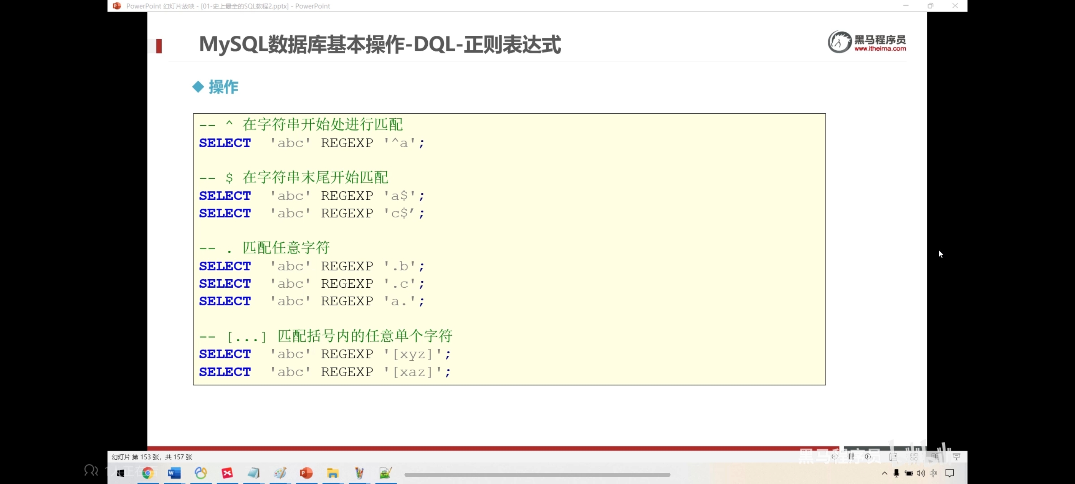Click slide 153 of 157 indicator
1075x484 pixels.
pyautogui.click(x=152, y=457)
